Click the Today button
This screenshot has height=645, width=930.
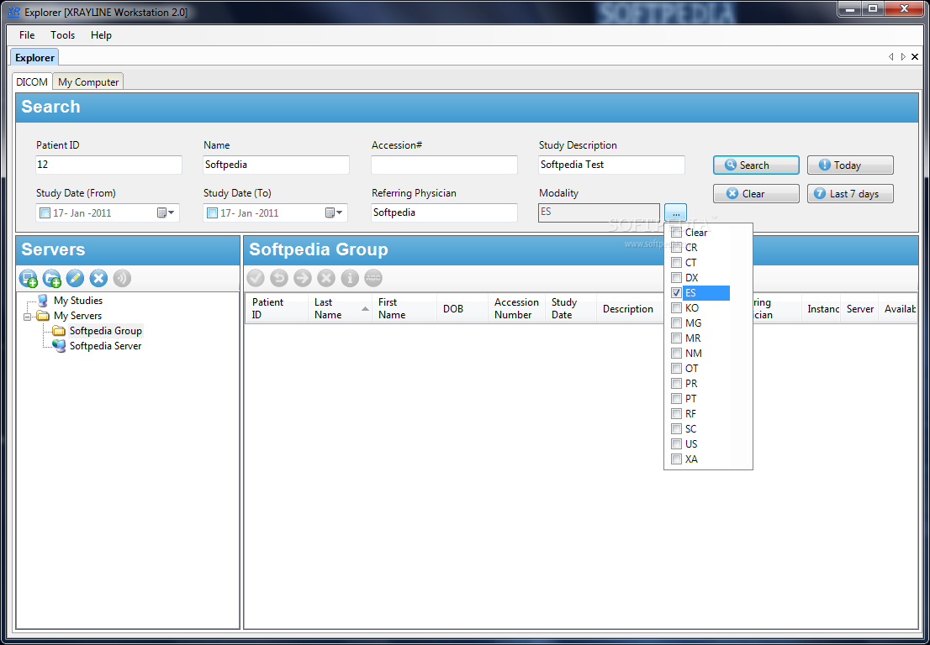click(x=850, y=165)
